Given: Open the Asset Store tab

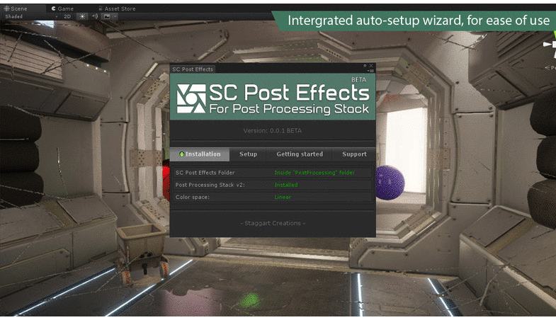Looking at the screenshot, I should (117, 8).
